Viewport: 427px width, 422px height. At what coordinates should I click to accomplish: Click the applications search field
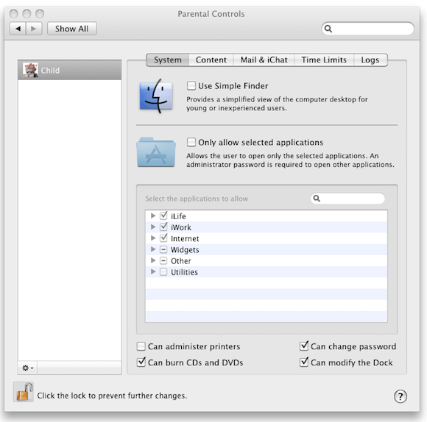[347, 199]
